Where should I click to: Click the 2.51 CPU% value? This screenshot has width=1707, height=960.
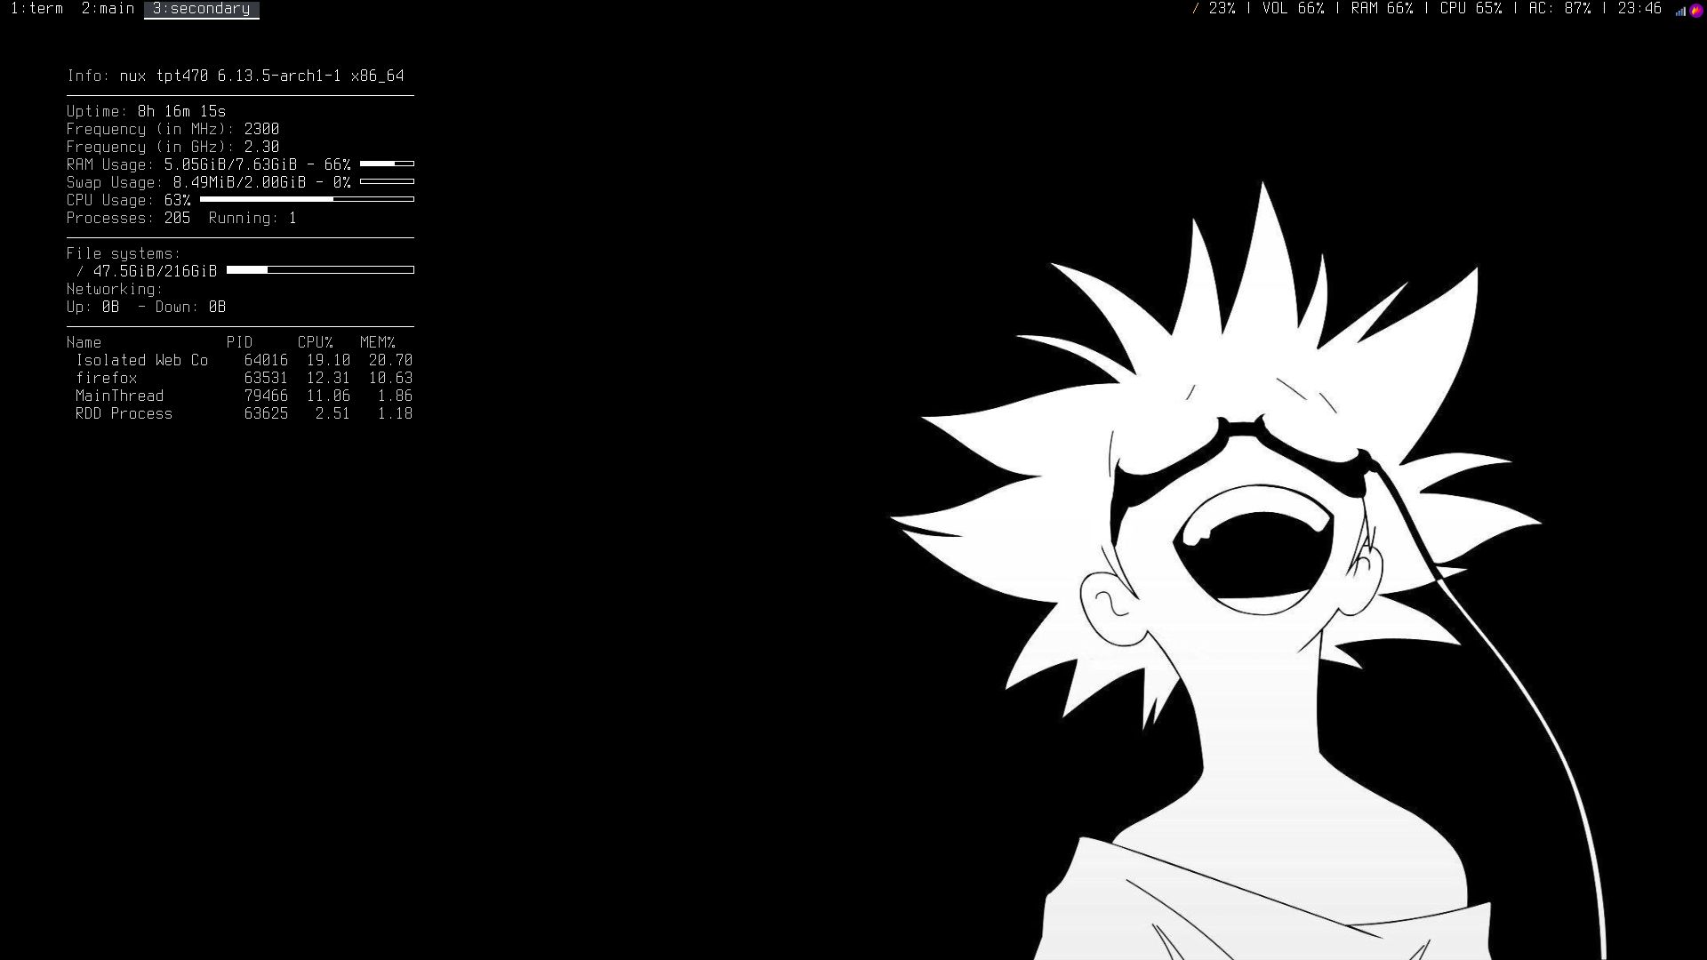(333, 413)
